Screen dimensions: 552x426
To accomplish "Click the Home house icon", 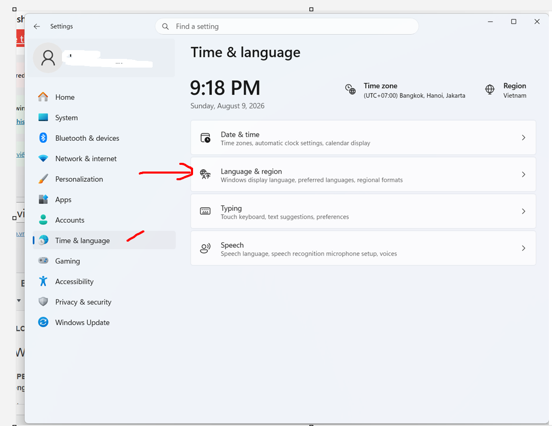I will click(x=44, y=97).
